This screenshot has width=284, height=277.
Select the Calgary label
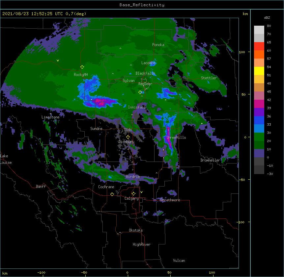131,198
